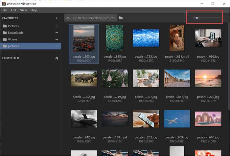Remove Pictures folder from favorites
Image resolution: width=230 pixels, height=156 pixels.
(x=57, y=26)
